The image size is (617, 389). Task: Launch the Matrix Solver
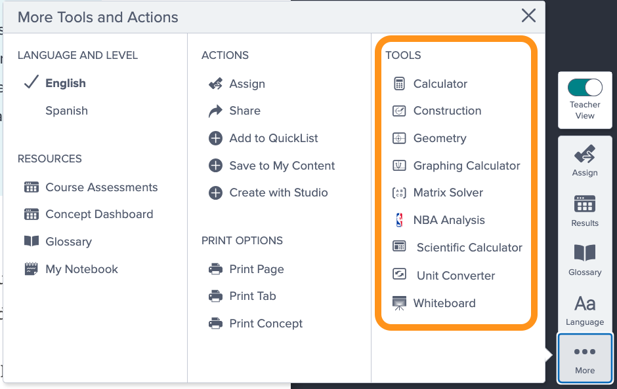coord(449,193)
